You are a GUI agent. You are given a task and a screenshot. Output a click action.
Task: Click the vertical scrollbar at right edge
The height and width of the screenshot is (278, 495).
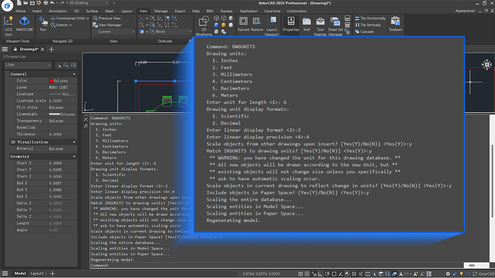pyautogui.click(x=492, y=181)
